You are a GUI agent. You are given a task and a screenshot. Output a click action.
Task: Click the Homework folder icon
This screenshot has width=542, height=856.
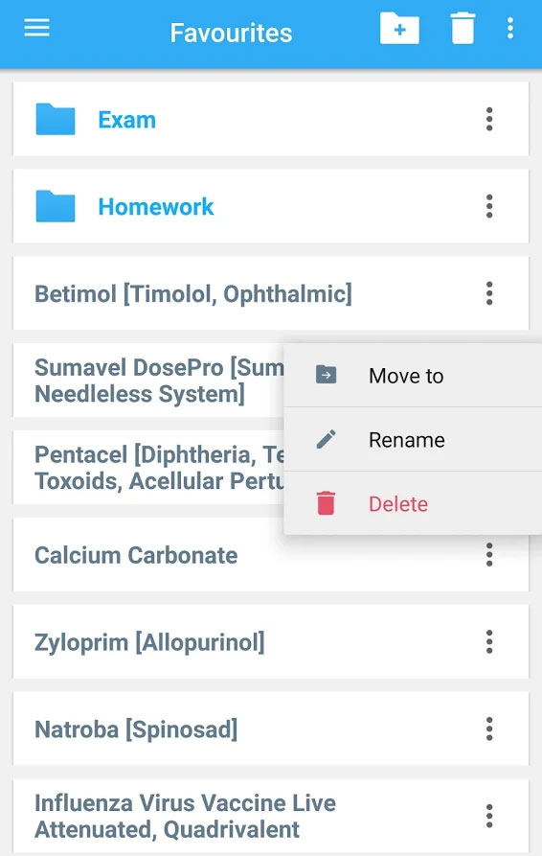tap(56, 206)
